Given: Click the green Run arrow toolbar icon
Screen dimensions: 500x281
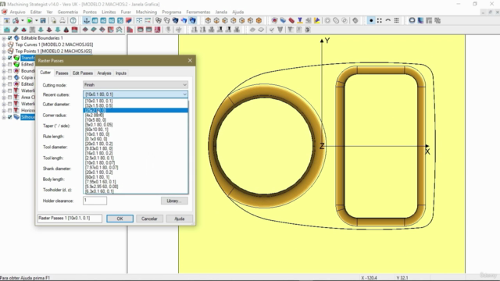Looking at the screenshot, I should (30, 21).
